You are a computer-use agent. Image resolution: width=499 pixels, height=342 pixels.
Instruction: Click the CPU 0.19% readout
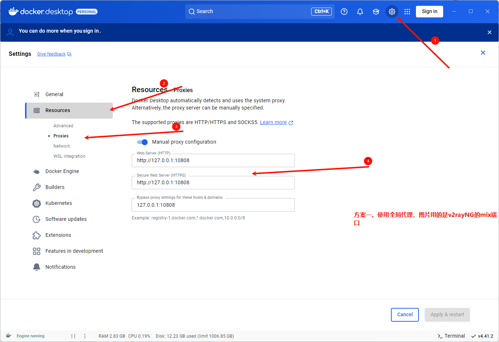pyautogui.click(x=139, y=336)
